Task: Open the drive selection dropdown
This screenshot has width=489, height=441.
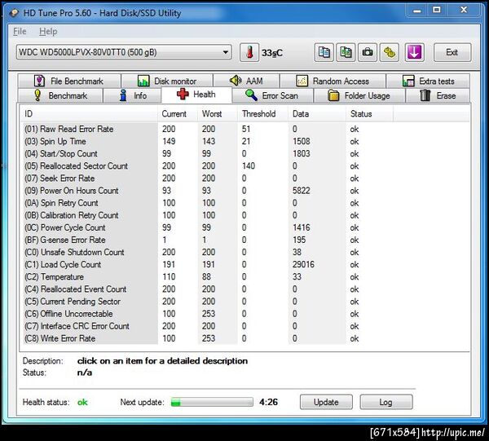Action: 124,52
